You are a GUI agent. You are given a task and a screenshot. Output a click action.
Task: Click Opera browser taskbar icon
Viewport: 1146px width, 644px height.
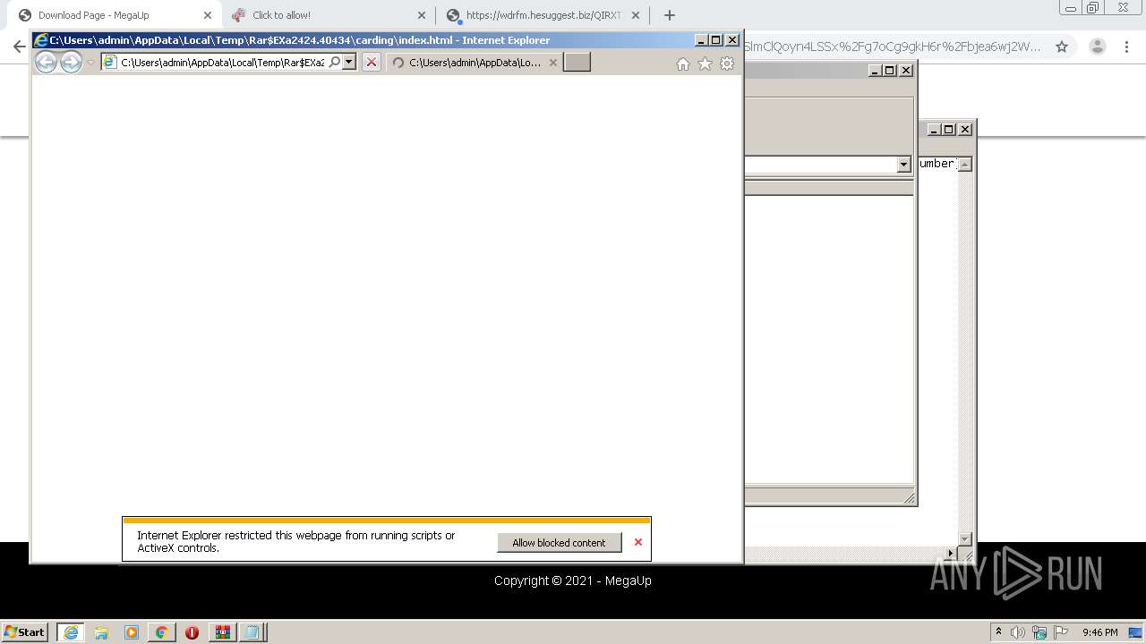[x=192, y=632]
